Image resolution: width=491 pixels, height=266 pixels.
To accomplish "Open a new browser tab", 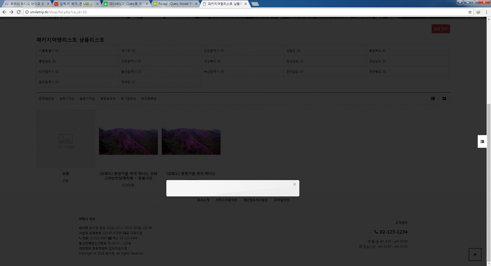I will pyautogui.click(x=255, y=4).
